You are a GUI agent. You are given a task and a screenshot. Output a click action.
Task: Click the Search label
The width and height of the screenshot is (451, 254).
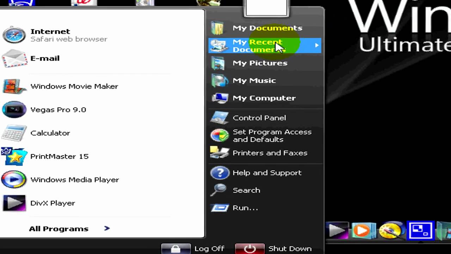pos(246,190)
